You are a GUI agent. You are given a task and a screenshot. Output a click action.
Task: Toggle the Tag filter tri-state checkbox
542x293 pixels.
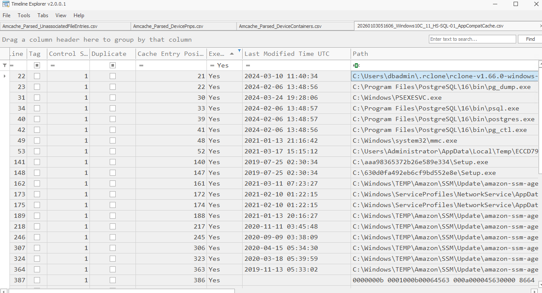pyautogui.click(x=37, y=65)
